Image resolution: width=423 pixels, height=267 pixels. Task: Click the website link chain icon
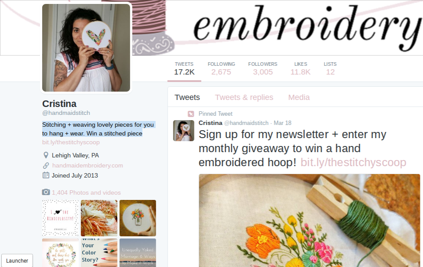pos(46,165)
